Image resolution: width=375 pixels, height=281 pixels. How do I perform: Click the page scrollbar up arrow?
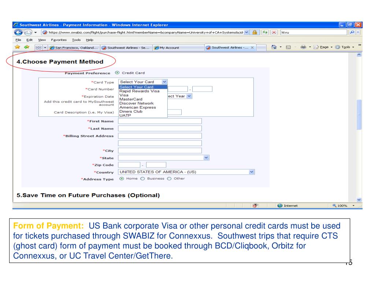click(359, 55)
